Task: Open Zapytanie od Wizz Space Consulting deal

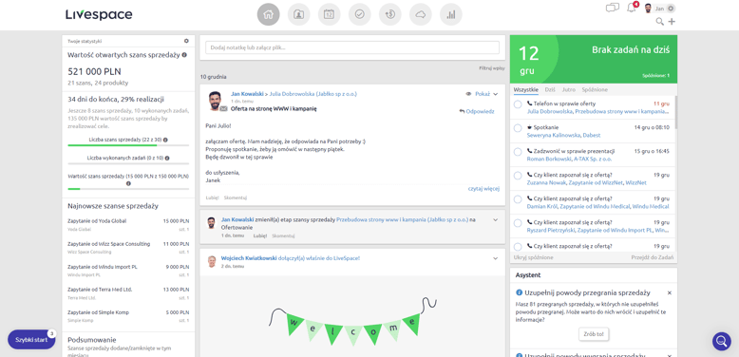Action: click(x=109, y=244)
